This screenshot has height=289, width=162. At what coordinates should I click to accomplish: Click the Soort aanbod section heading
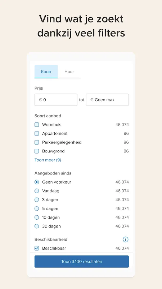pyautogui.click(x=48, y=116)
